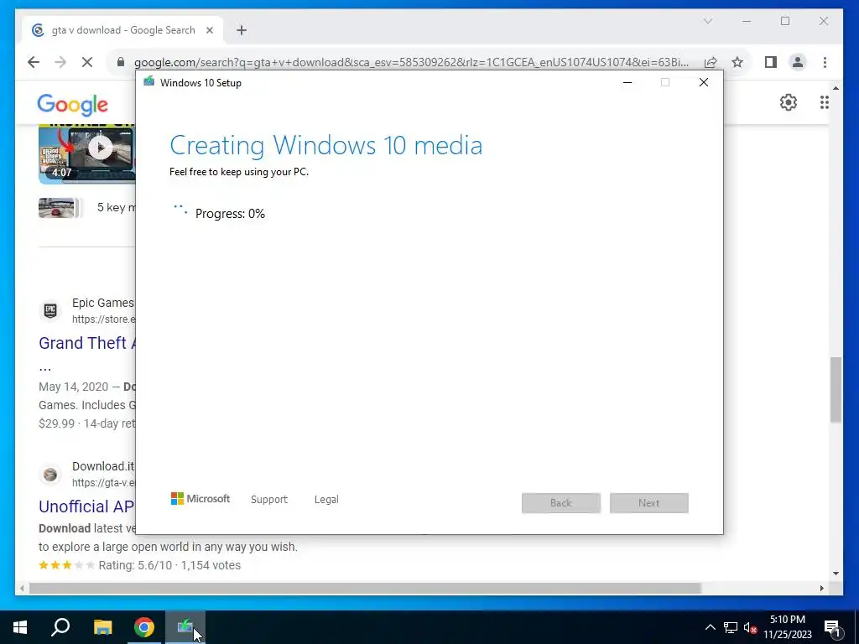The image size is (859, 644).
Task: Click the Chrome back arrow
Action: point(34,62)
